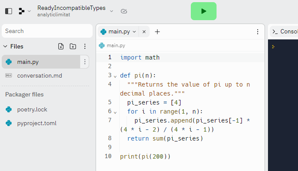Open the main.py file options menu
This screenshot has height=171, width=298.
tap(85, 62)
